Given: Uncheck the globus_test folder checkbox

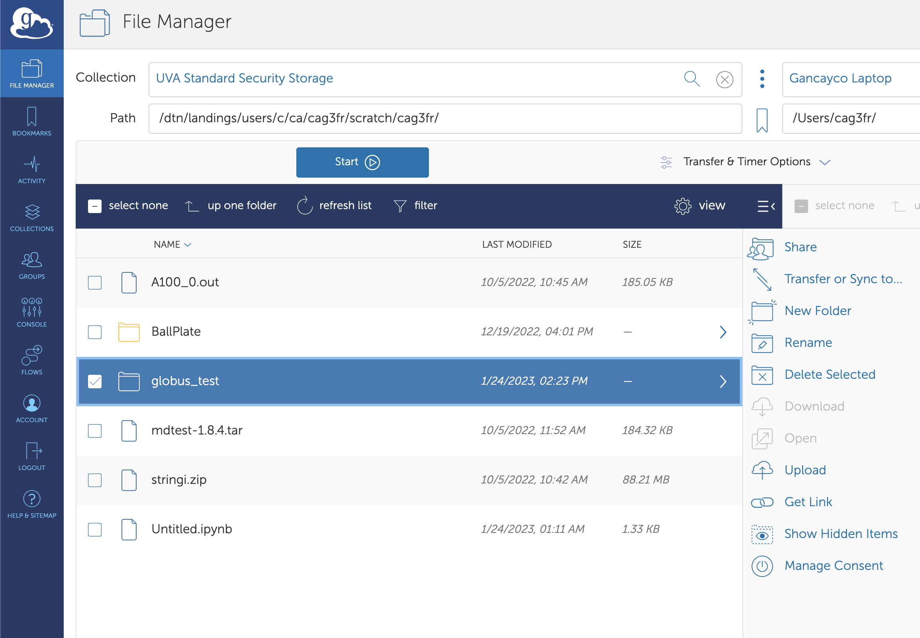Looking at the screenshot, I should click(x=95, y=382).
